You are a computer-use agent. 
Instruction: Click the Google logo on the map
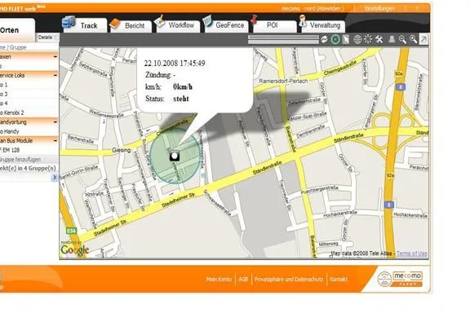pyautogui.click(x=74, y=250)
